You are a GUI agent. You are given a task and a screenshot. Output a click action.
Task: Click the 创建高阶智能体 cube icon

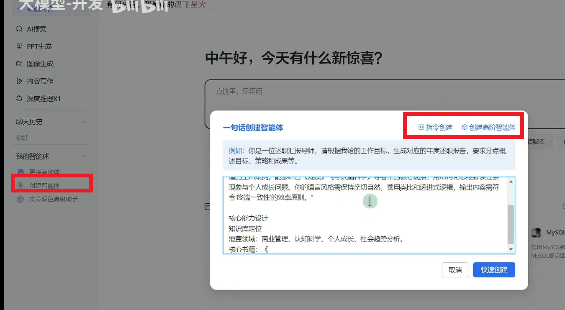click(465, 128)
